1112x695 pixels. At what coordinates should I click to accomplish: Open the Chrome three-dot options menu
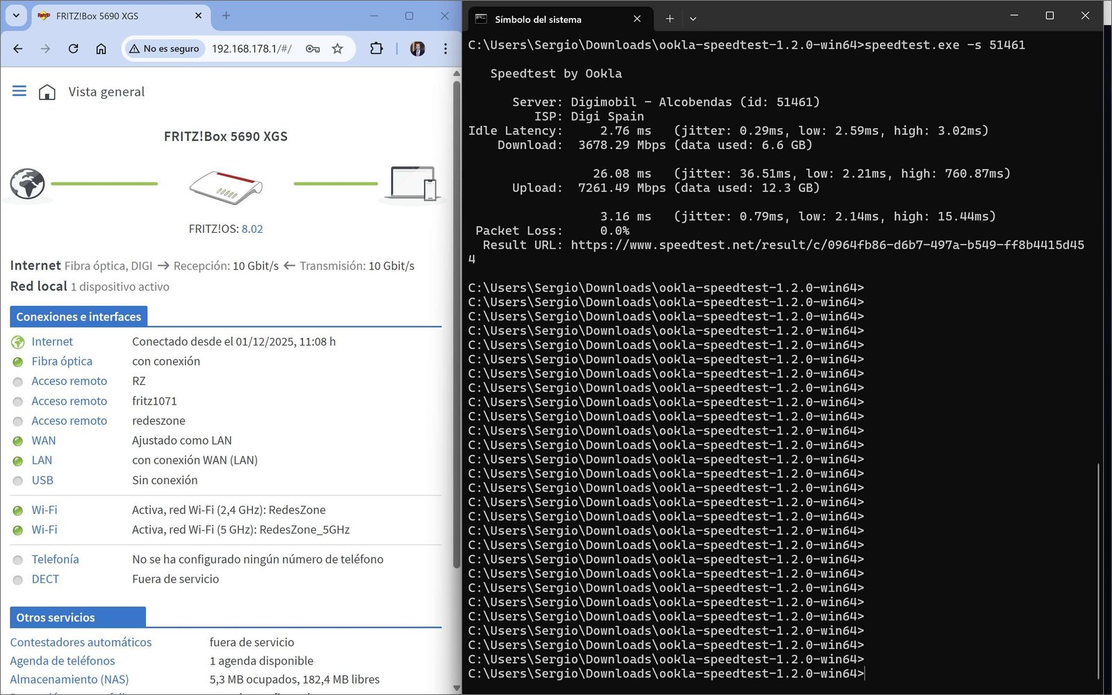(x=445, y=49)
